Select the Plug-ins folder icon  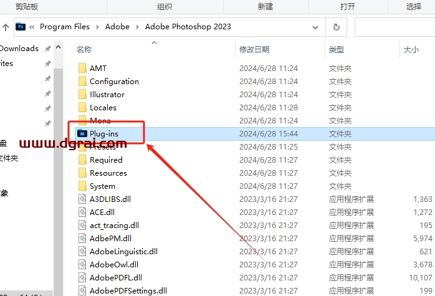[82, 133]
